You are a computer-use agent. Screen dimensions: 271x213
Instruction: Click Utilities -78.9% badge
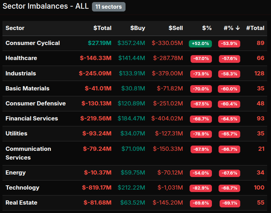(200, 134)
